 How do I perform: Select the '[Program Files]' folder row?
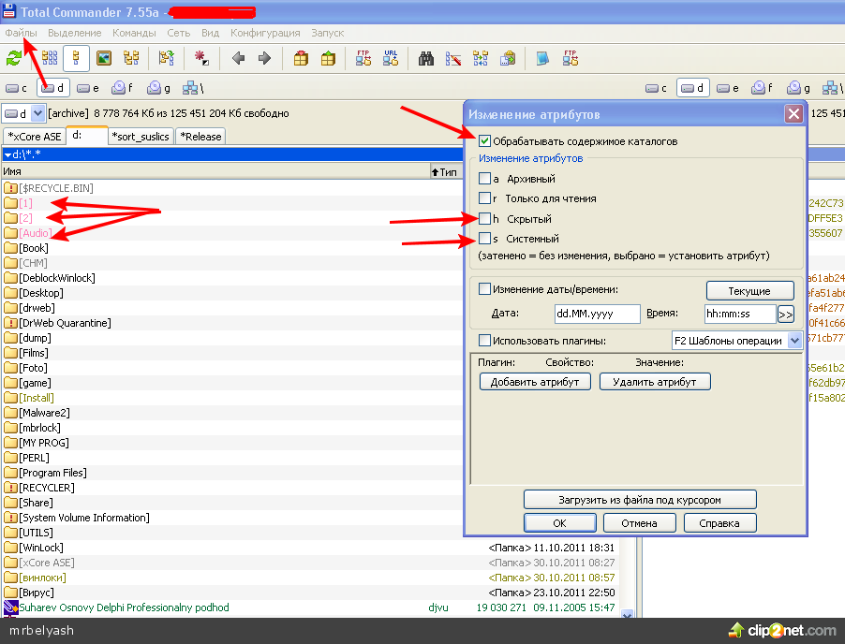[231, 473]
